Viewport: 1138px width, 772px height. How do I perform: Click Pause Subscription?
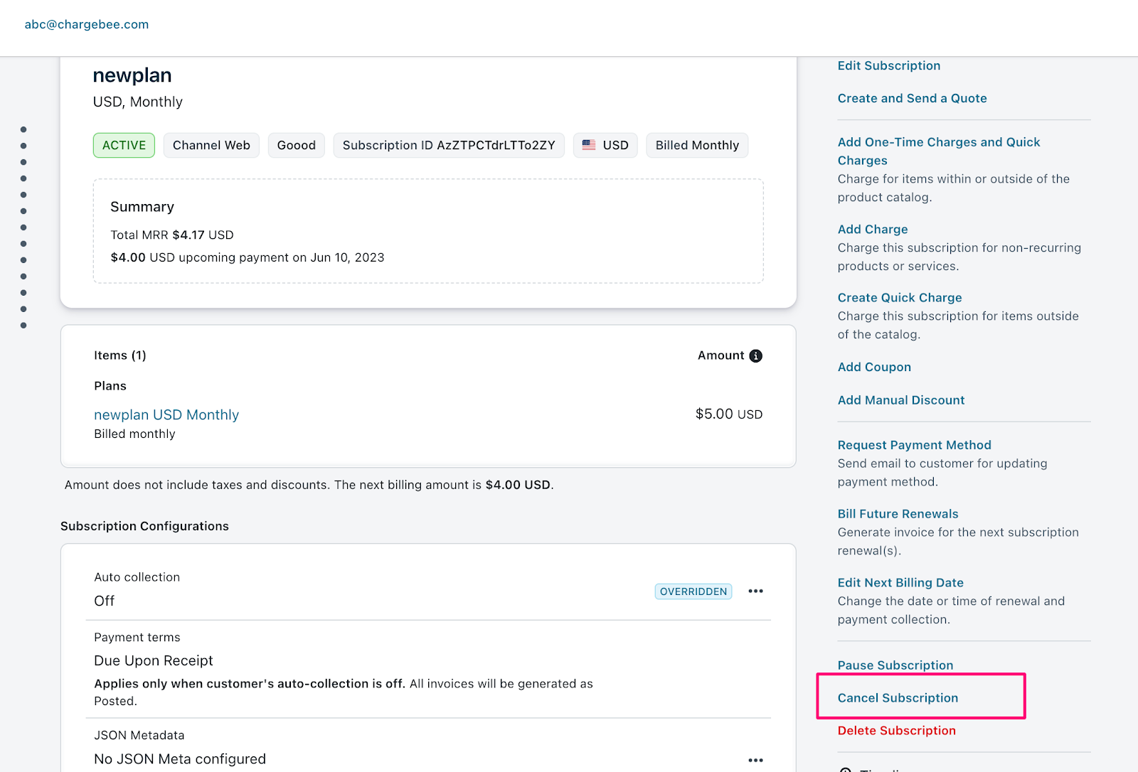coord(895,665)
